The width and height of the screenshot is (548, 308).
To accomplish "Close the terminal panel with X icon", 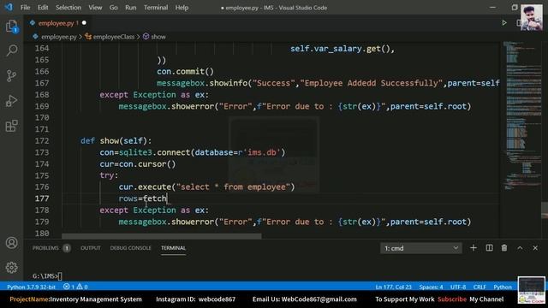I will (535, 248).
